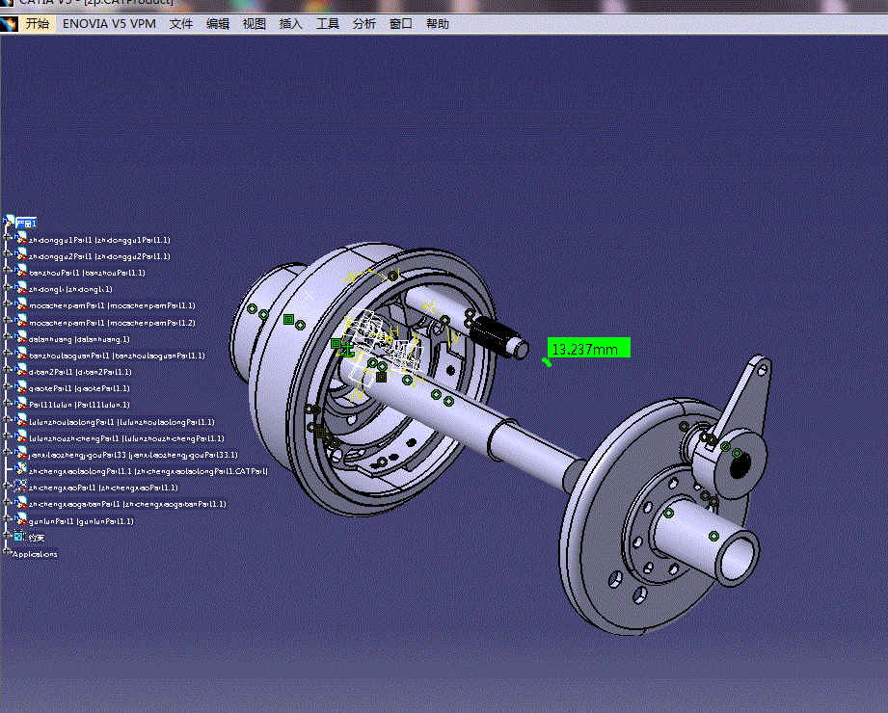Screen dimensions: 888x713
Task: Click the icon of zhichengxiaotaotongPart1.1 CATPart row
Action: coord(20,469)
